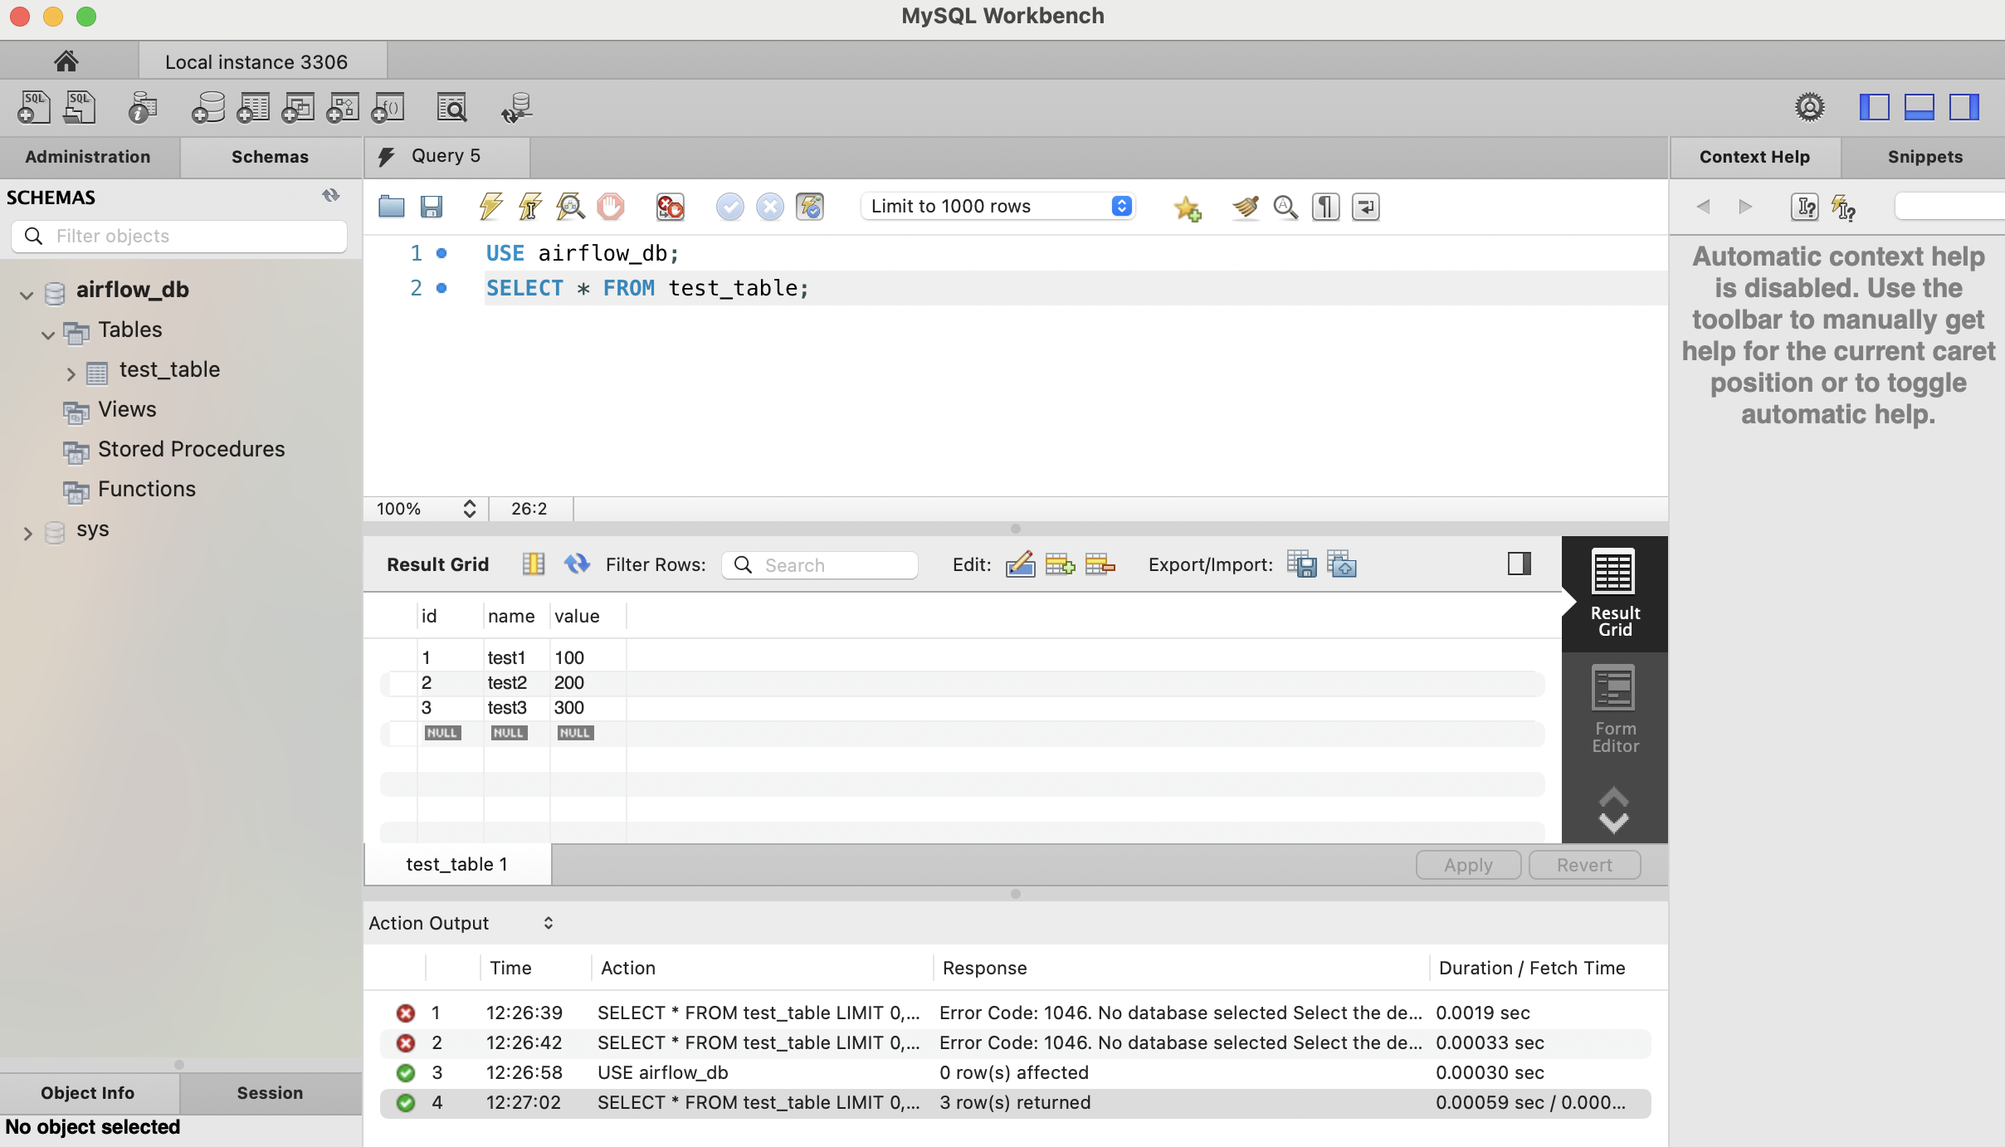
Task: Switch to Form Editor view
Action: (x=1614, y=710)
